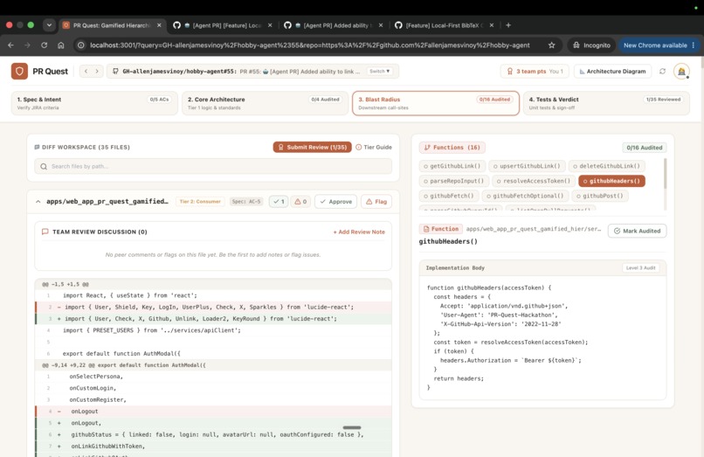Click the removed lucide-react import line
This screenshot has width=704, height=457.
coord(213,307)
